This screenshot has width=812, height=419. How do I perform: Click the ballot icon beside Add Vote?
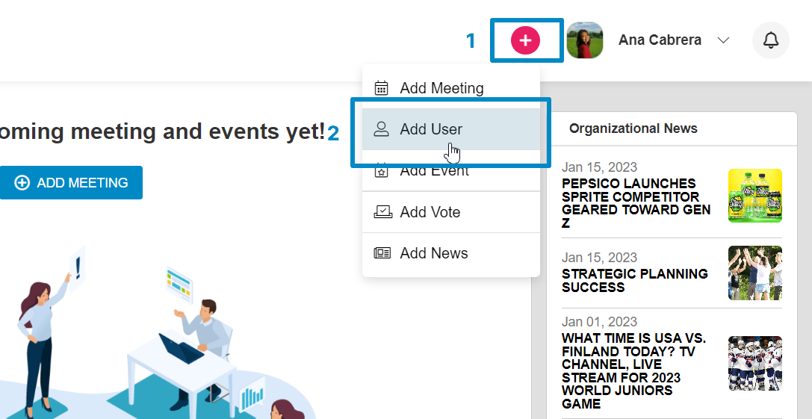point(382,212)
